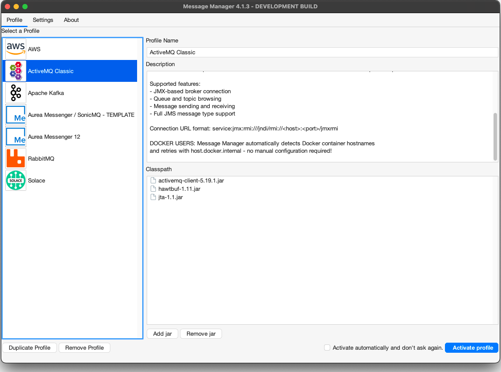Click the ActiveMQ Classic hive icon
Screen dimensions: 501x372
click(x=15, y=71)
